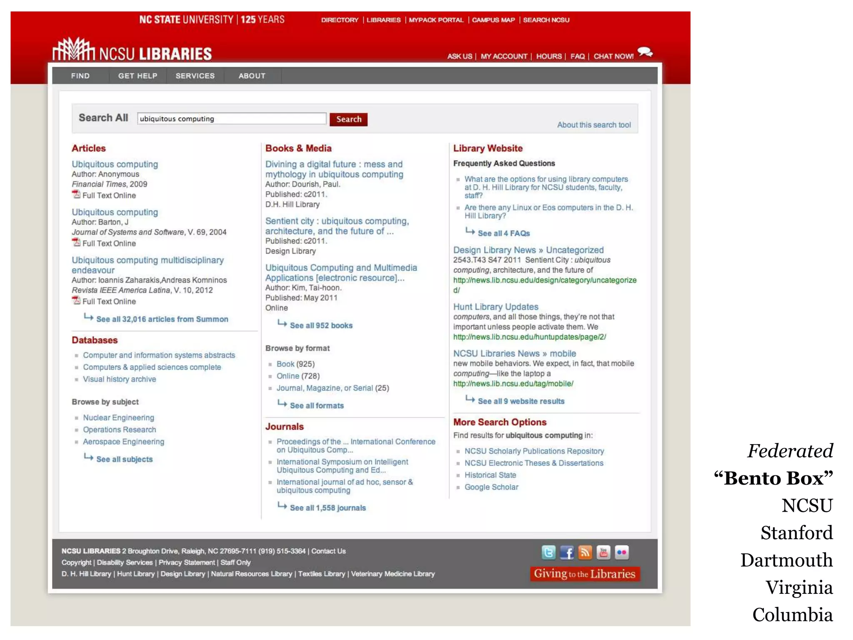Filter by Journal, Magazine, or Serial format
Image resolution: width=853 pixels, height=640 pixels.
point(325,388)
